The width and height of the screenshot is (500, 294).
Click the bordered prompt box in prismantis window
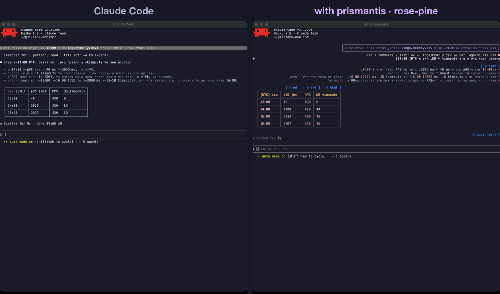pyautogui.click(x=421, y=48)
